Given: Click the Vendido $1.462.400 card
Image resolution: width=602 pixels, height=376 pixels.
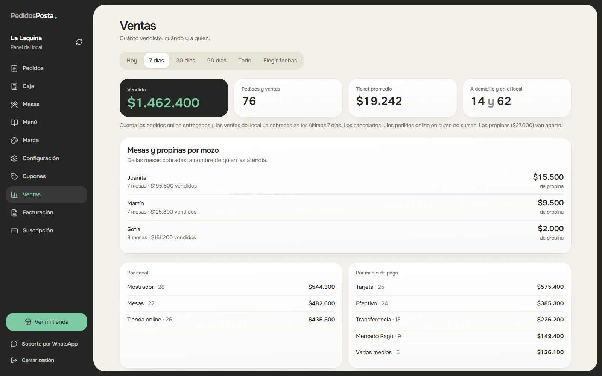Looking at the screenshot, I should point(174,98).
